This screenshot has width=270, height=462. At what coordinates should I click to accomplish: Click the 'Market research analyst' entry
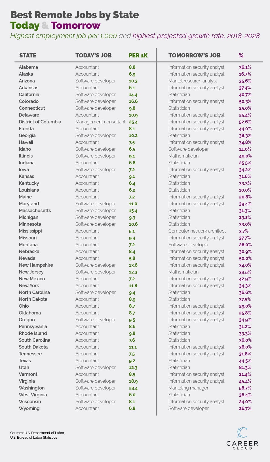tap(193, 81)
